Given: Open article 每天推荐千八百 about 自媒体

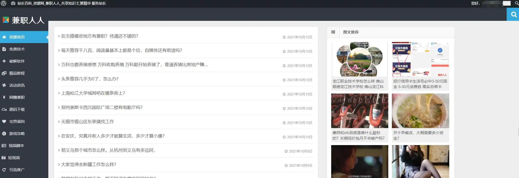Looking at the screenshot, I should coord(121,50).
